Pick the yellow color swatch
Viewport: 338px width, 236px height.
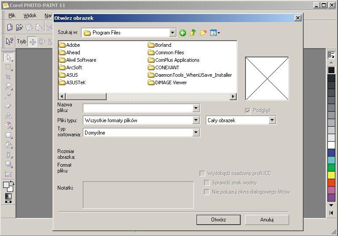pyautogui.click(x=331, y=175)
